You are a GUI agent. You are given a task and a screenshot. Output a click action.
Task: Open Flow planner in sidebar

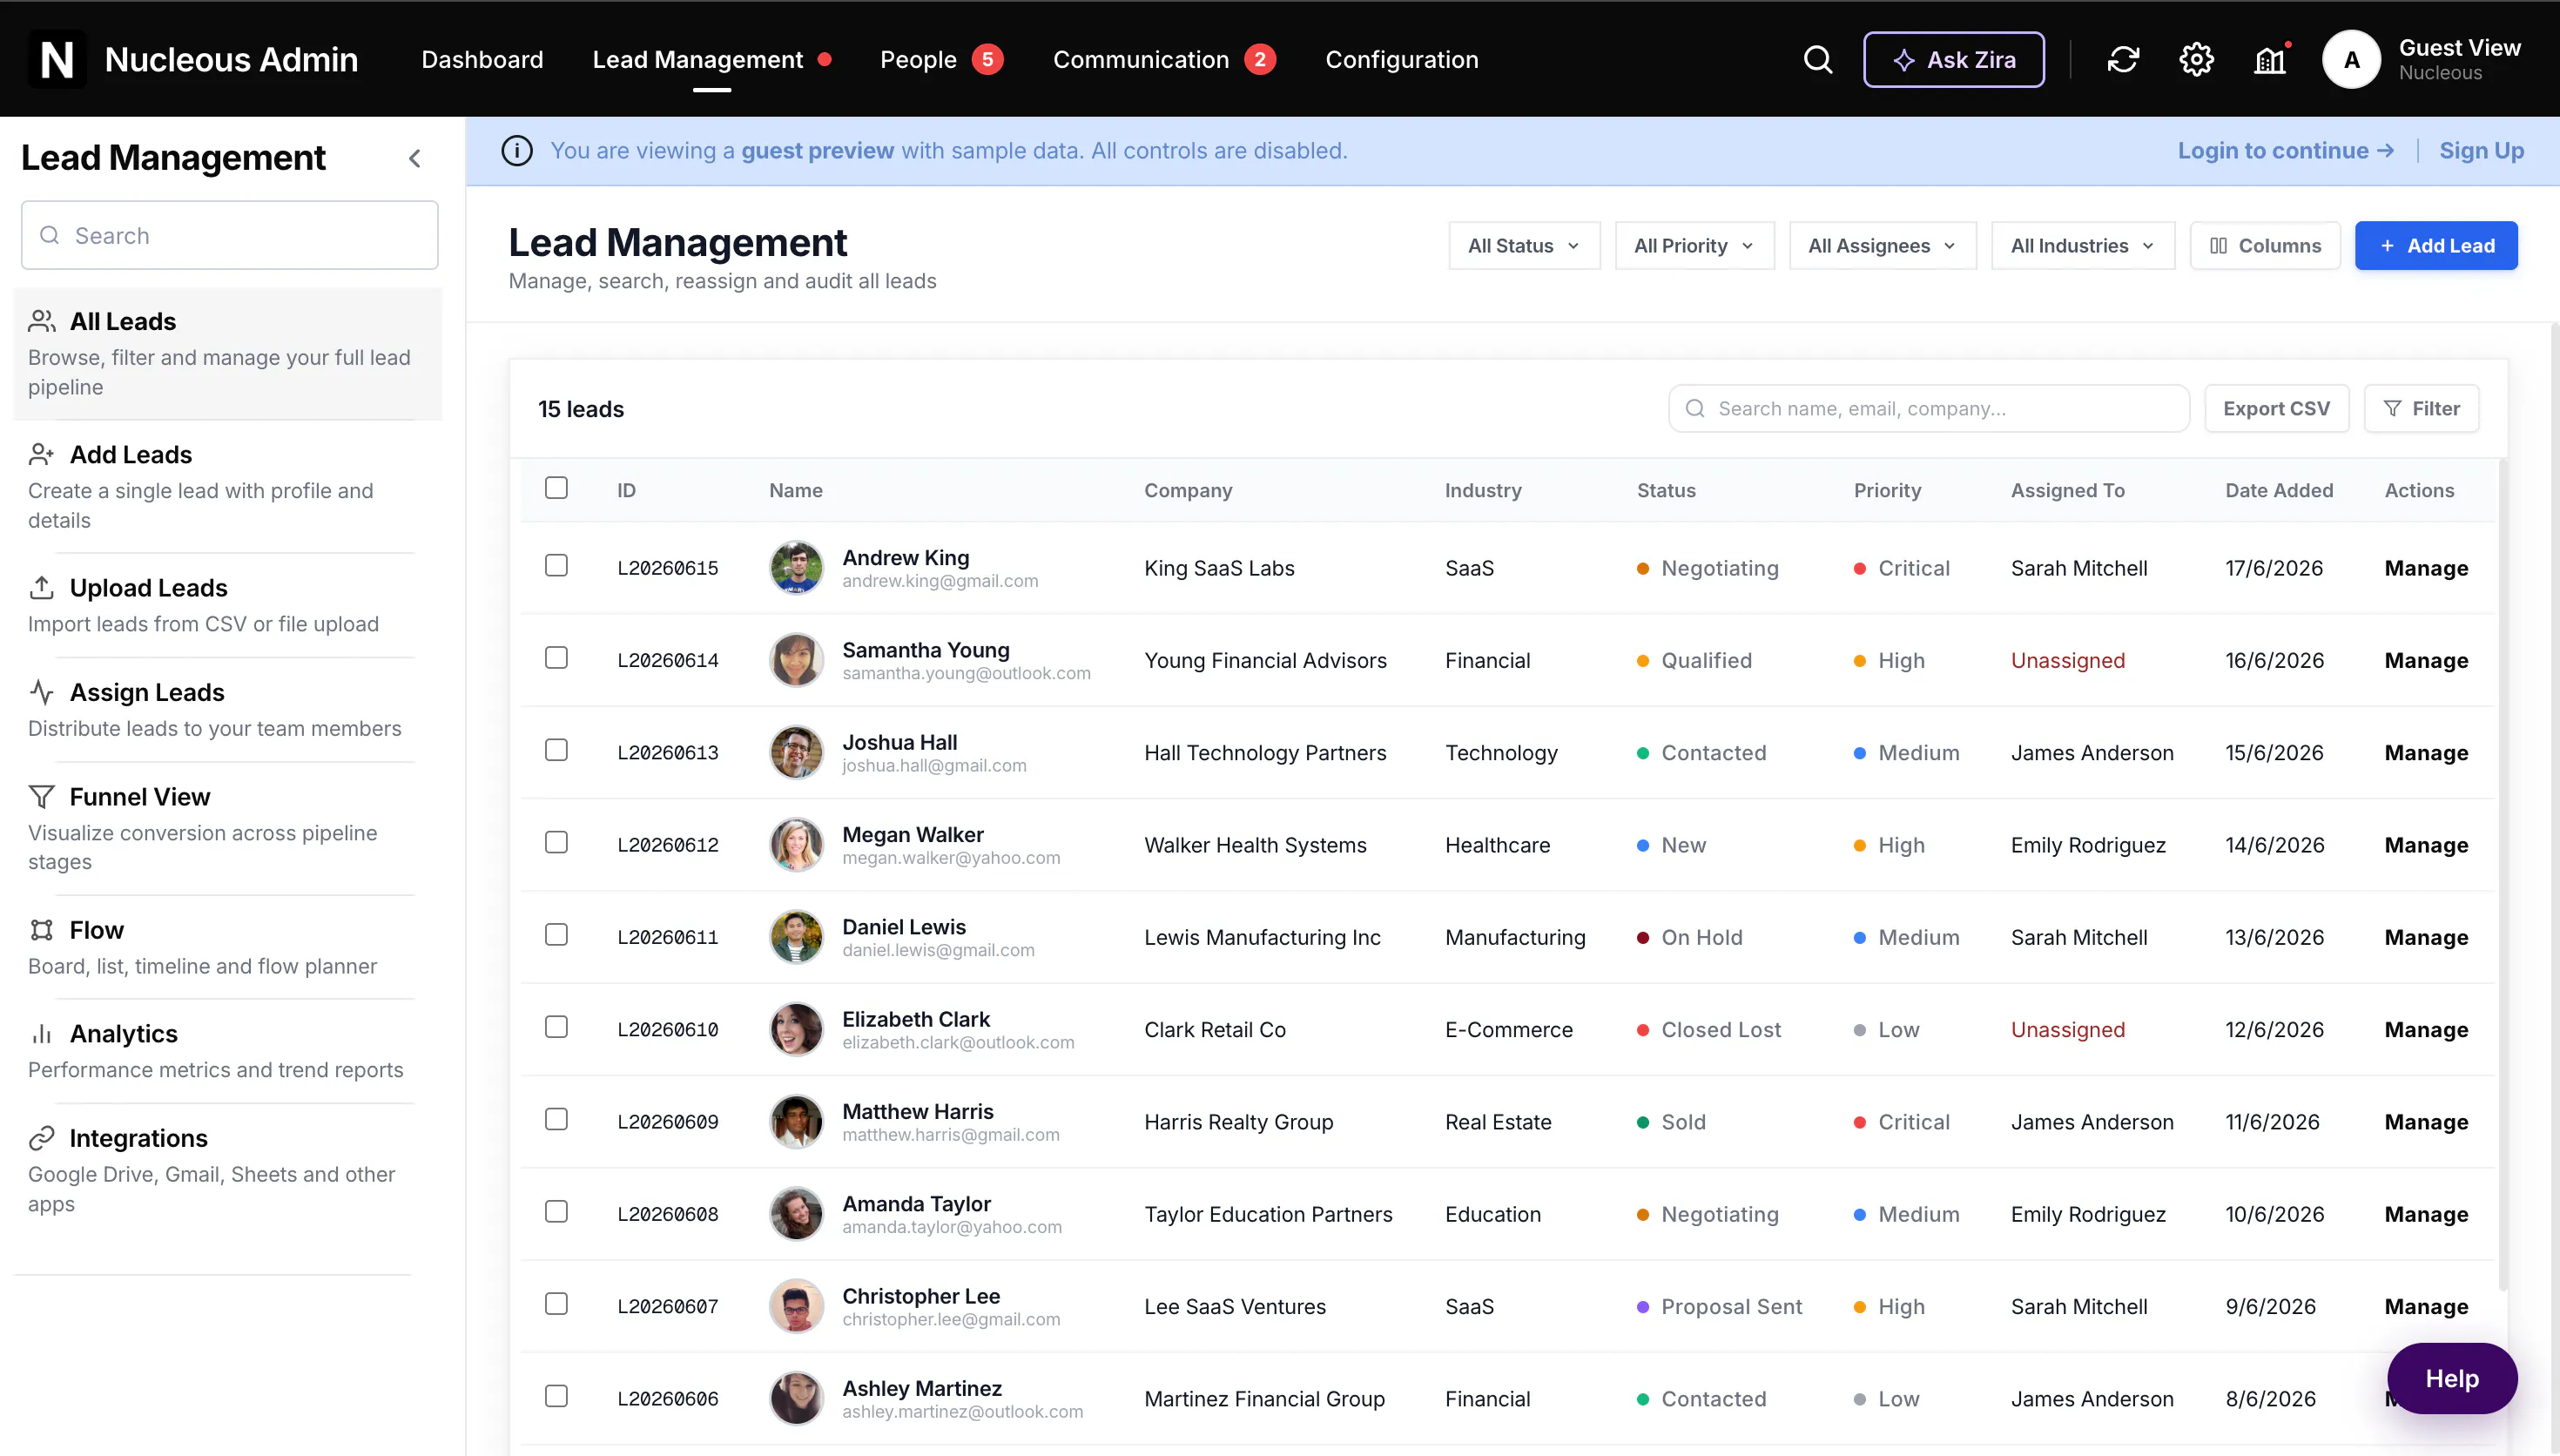point(229,947)
